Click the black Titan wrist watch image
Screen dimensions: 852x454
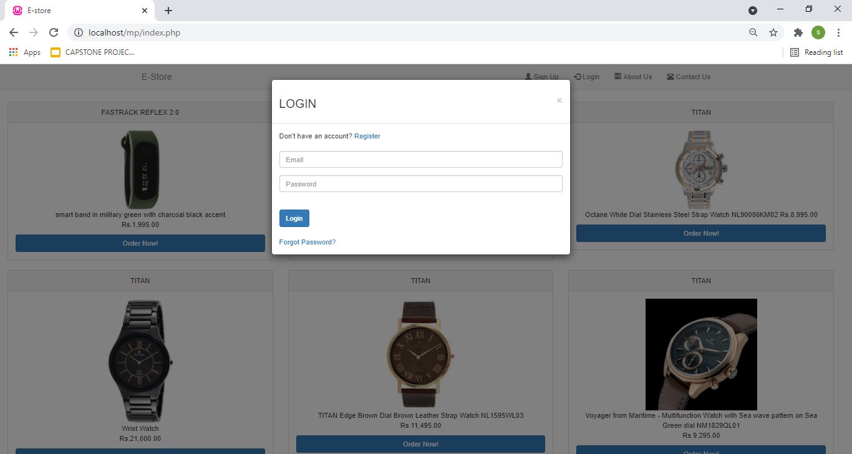pos(140,361)
